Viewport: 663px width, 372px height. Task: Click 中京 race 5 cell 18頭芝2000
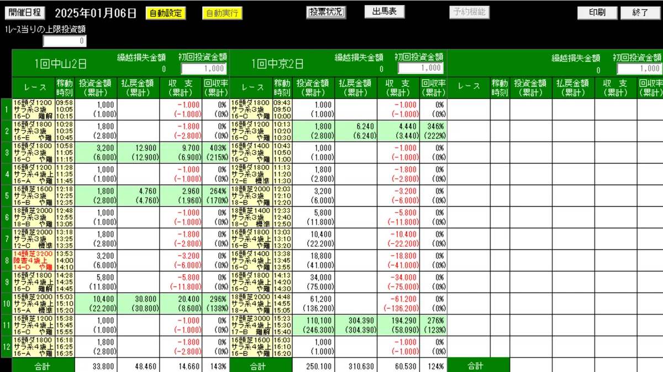(251, 196)
